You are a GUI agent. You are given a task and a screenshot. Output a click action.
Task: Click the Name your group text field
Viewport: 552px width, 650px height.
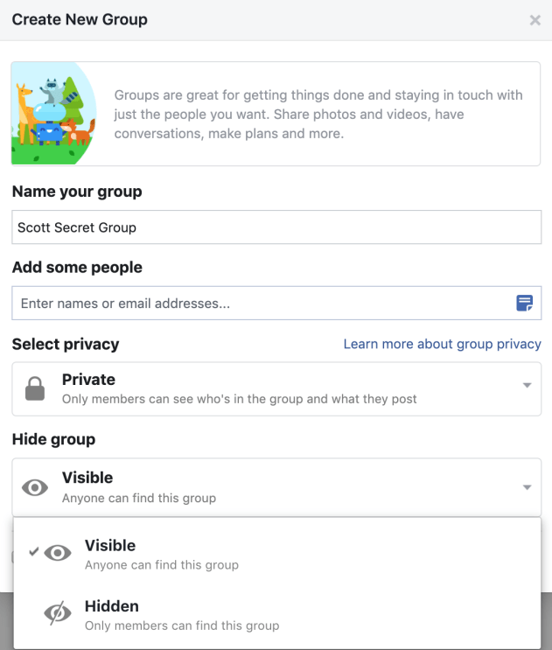tap(276, 227)
